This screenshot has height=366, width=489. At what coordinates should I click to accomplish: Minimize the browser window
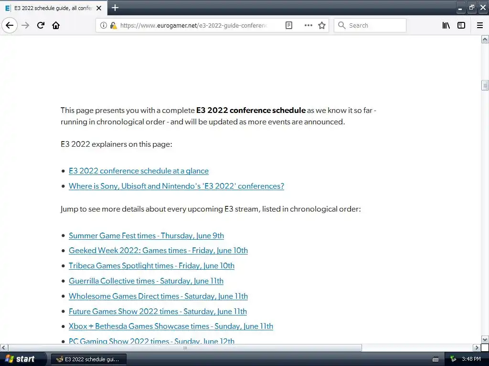[x=460, y=8]
